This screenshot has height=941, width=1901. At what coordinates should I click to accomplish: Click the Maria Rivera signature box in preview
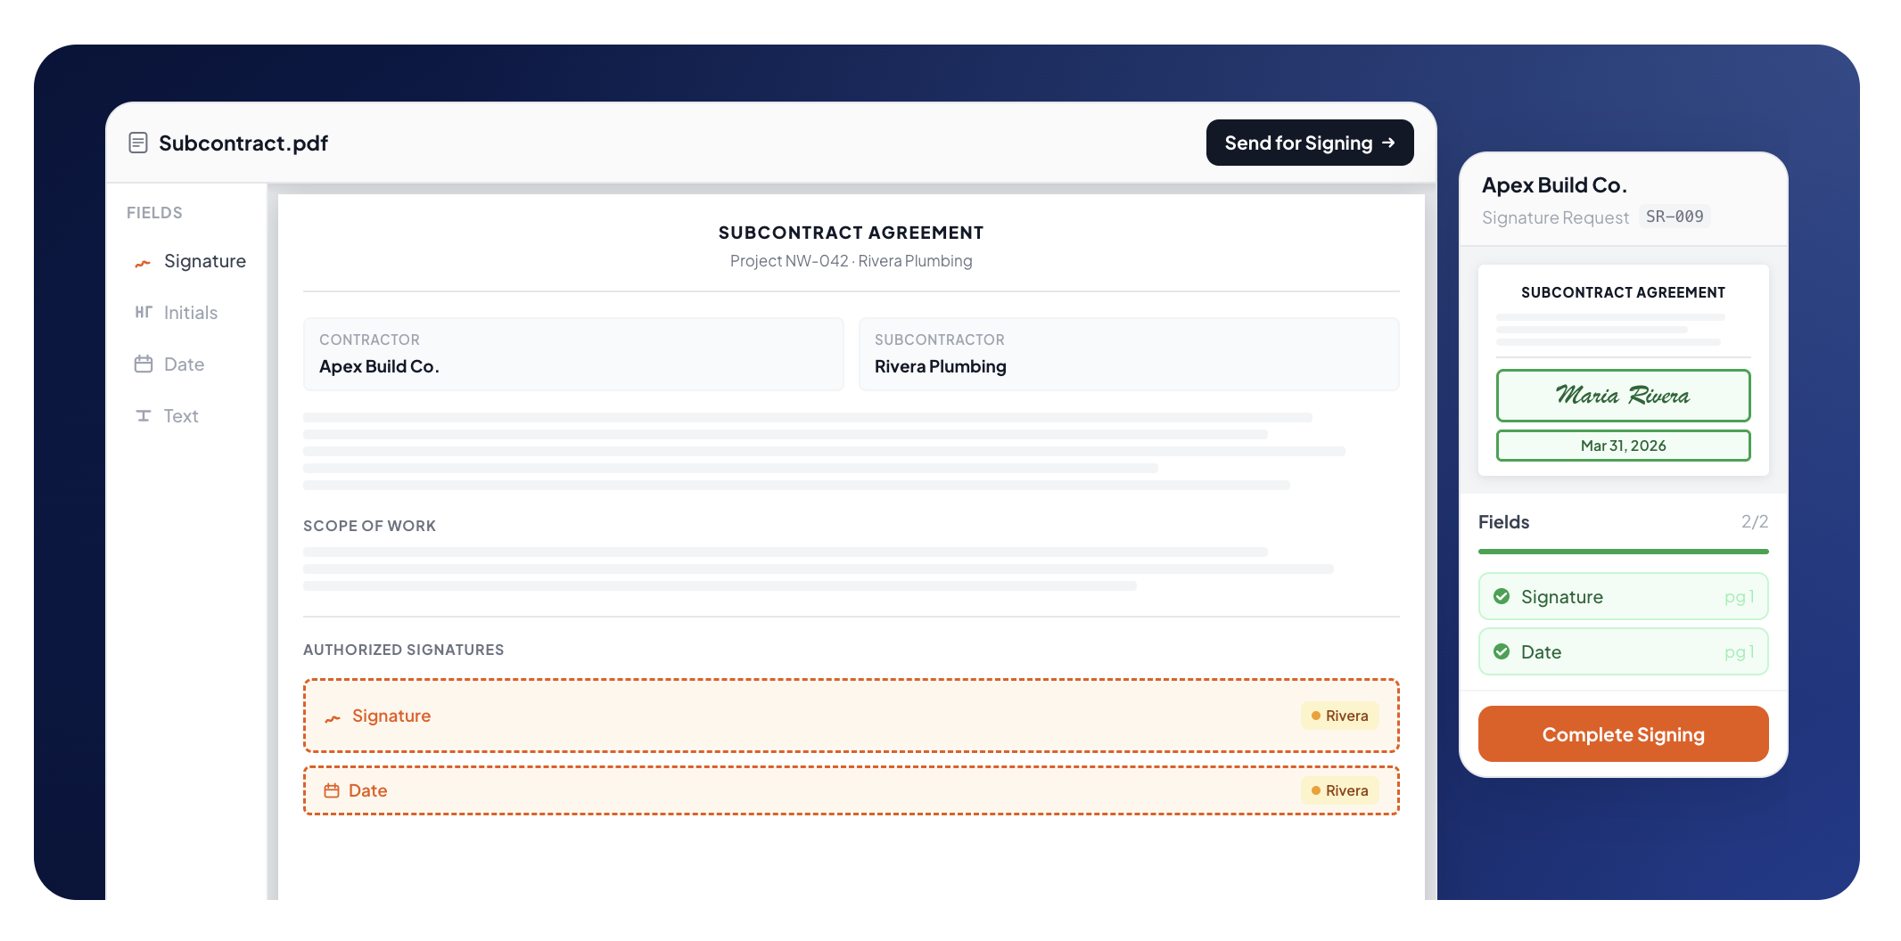1624,396
